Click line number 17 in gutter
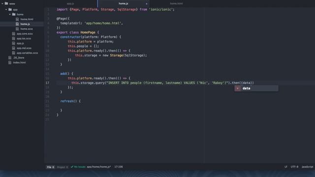315x177 pixels. click(x=47, y=83)
